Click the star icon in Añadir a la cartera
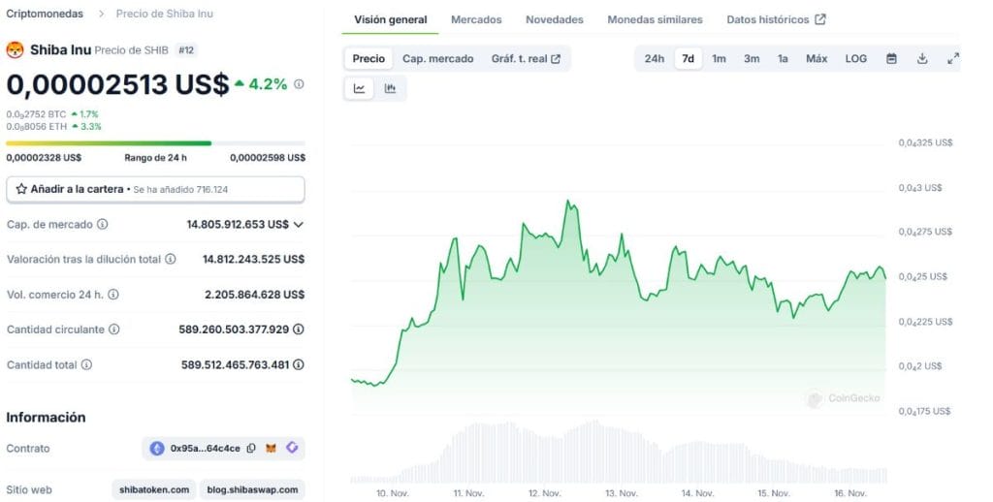Viewport: 993px width, 502px height. 21,189
